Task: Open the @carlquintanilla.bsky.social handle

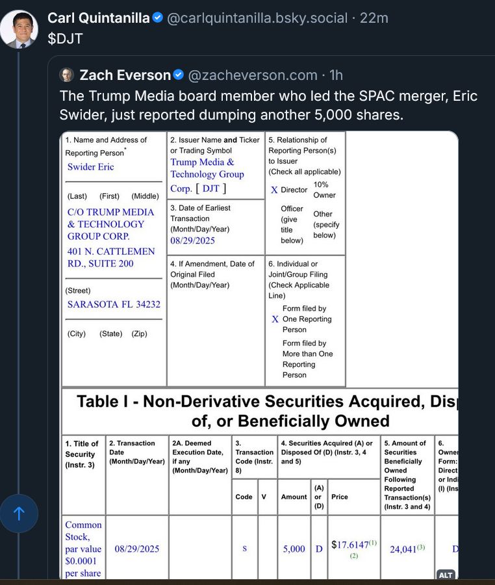Action: [259, 18]
